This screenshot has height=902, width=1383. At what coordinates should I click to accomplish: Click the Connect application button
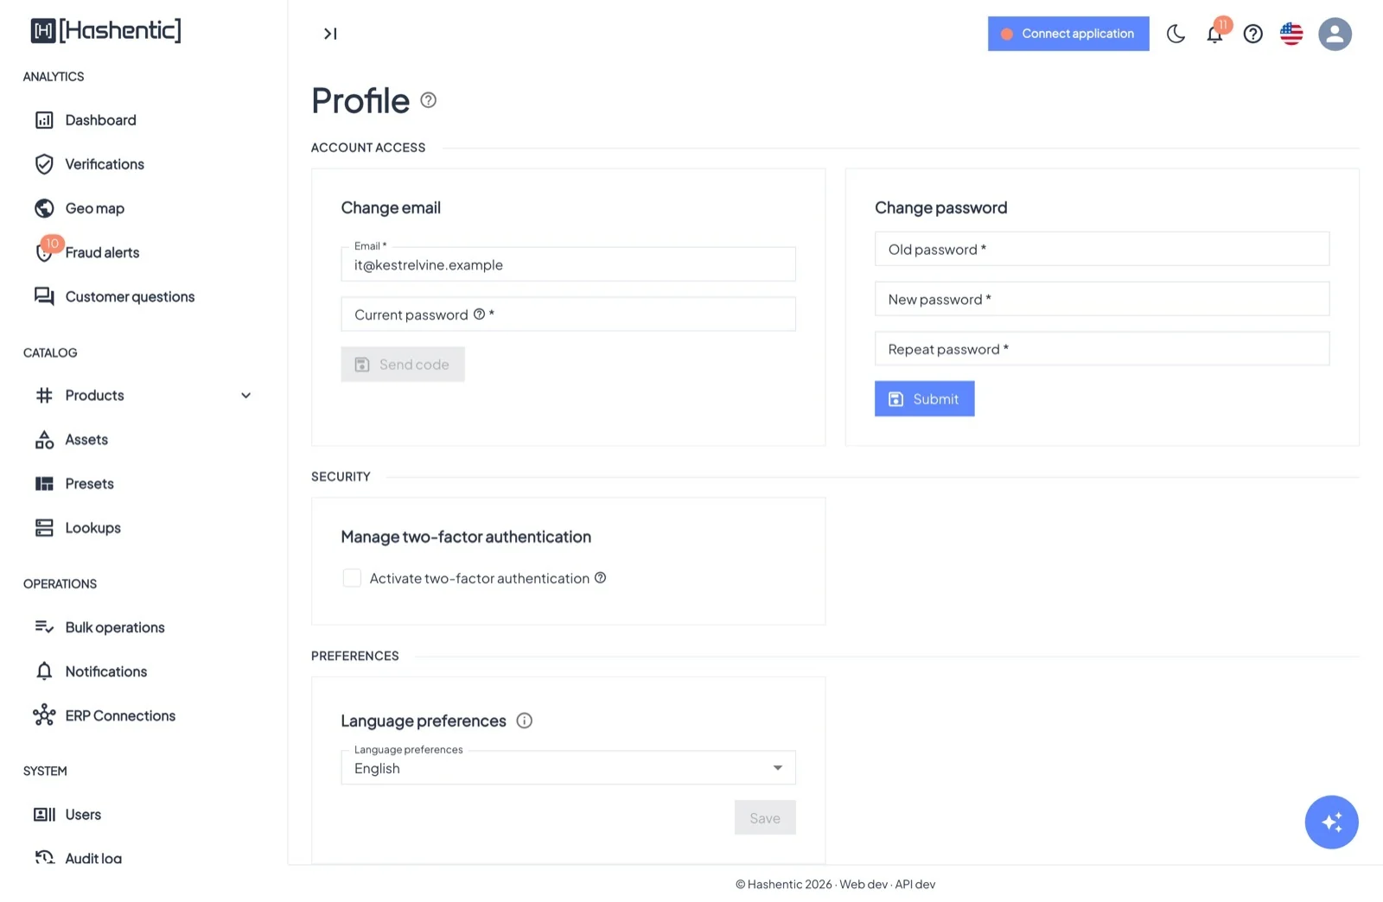(1068, 34)
